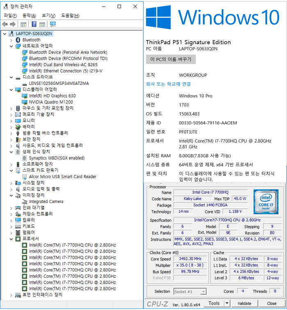Click the Package Socket 1440 FCBGA field
The width and height of the screenshot is (287, 310).
[x=210, y=205]
